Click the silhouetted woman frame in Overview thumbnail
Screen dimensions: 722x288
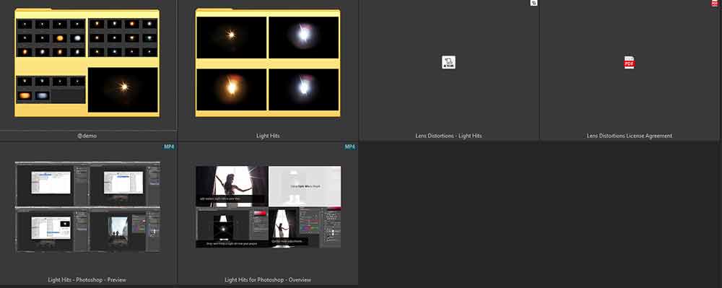[x=232, y=186]
